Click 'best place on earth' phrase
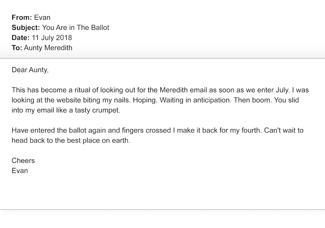The height and width of the screenshot is (228, 325). click(98, 141)
